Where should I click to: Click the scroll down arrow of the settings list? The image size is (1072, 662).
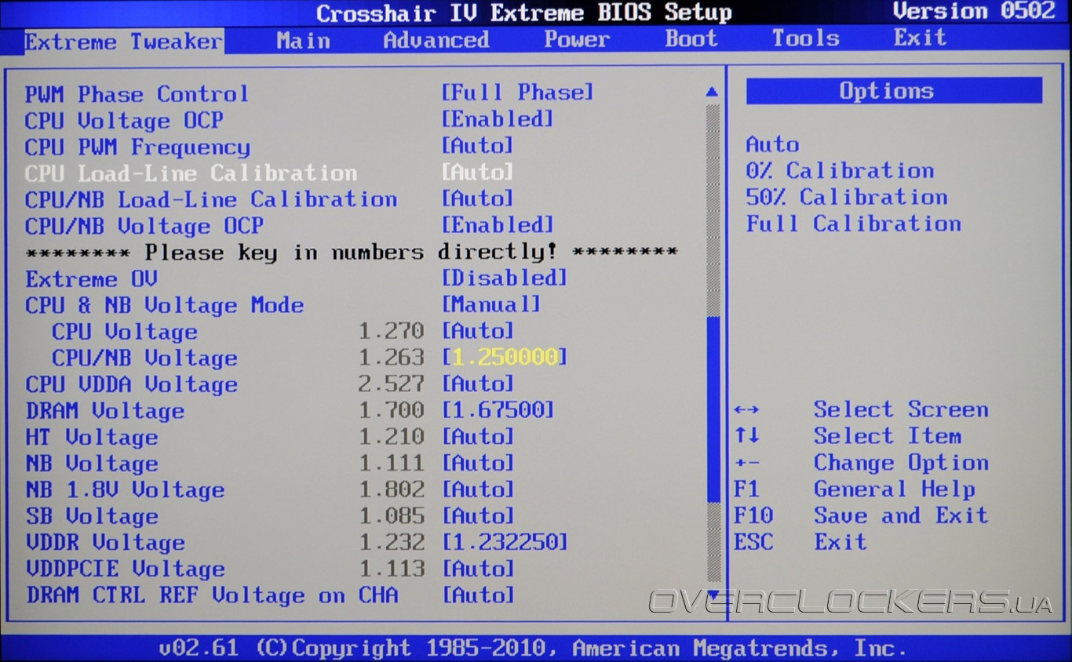coord(713,594)
